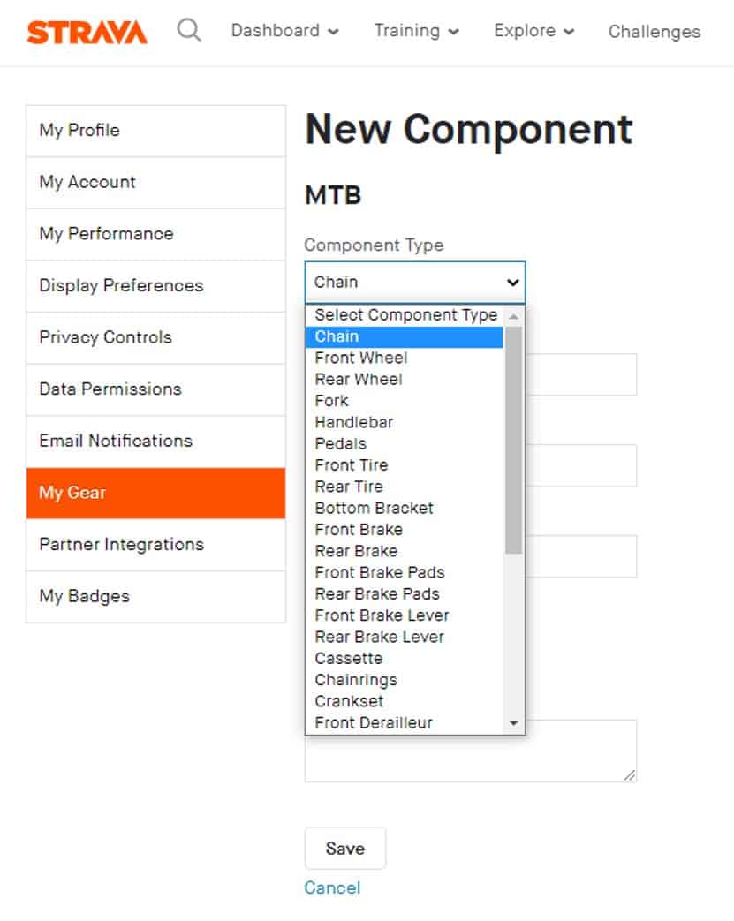Viewport: 734px width, 921px height.
Task: Expand the Dashboard menu
Action: pyautogui.click(x=284, y=31)
